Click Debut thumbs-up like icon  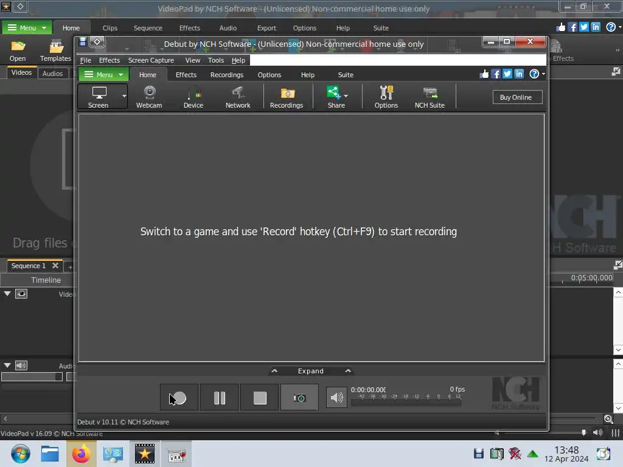tap(484, 74)
